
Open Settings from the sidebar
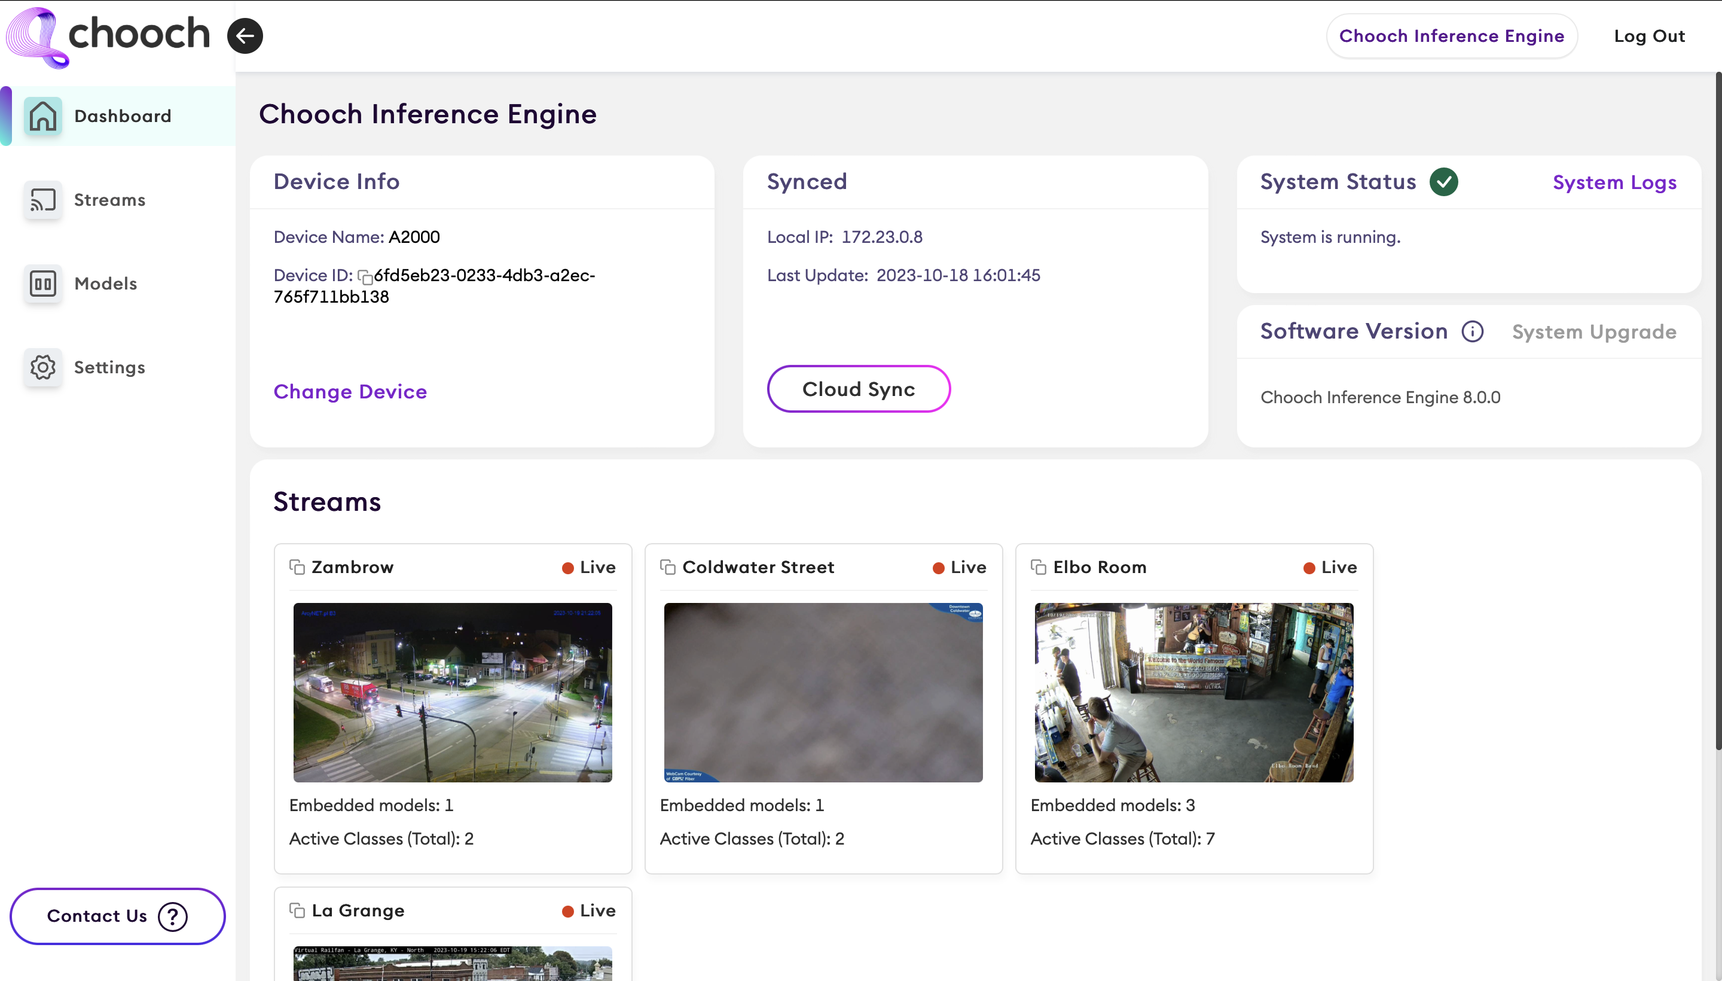[118, 367]
